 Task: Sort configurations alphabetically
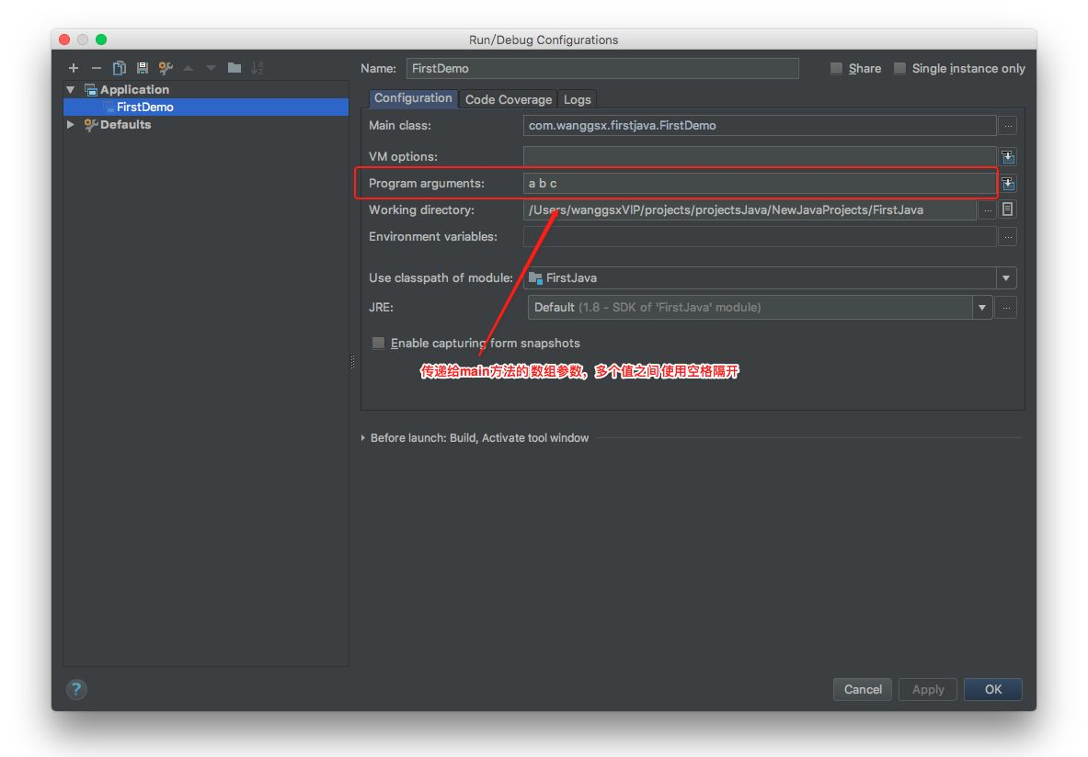[x=258, y=68]
